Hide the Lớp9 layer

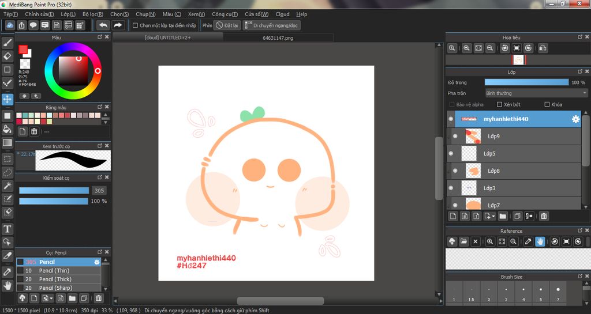tap(455, 136)
